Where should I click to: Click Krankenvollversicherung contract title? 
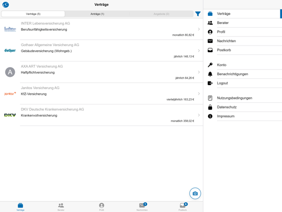[x=39, y=115]
